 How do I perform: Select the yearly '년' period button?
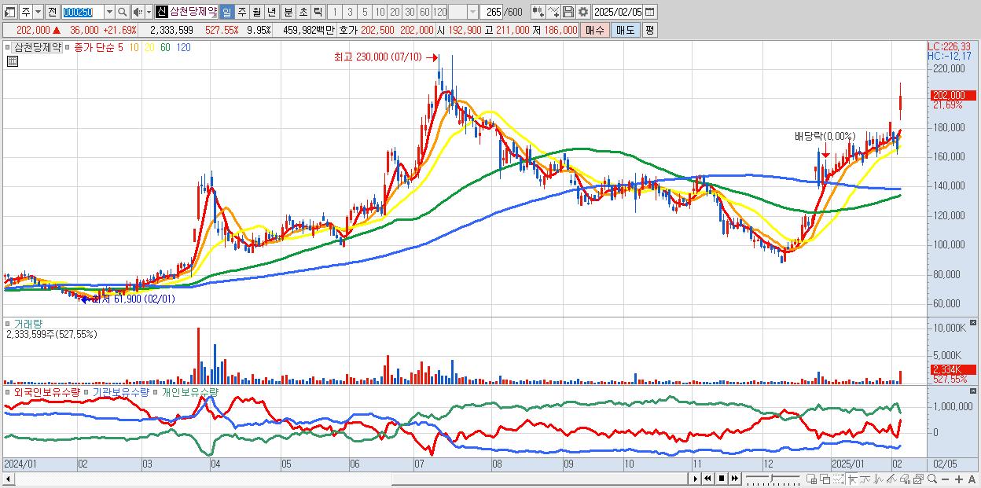pos(271,12)
